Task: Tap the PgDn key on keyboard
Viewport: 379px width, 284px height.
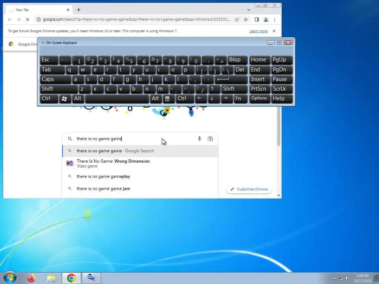Action: 282,70
